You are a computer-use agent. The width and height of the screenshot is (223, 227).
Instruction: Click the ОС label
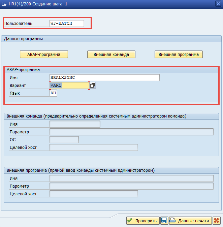[x=12, y=140]
